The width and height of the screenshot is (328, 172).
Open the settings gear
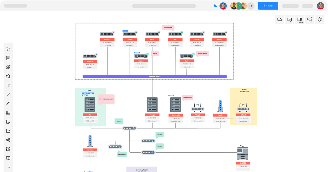point(320,19)
